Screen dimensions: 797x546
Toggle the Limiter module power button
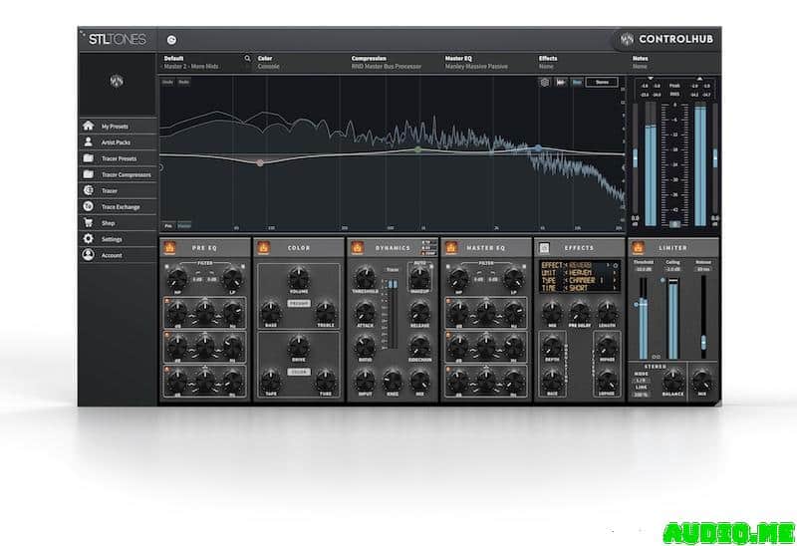click(x=638, y=247)
